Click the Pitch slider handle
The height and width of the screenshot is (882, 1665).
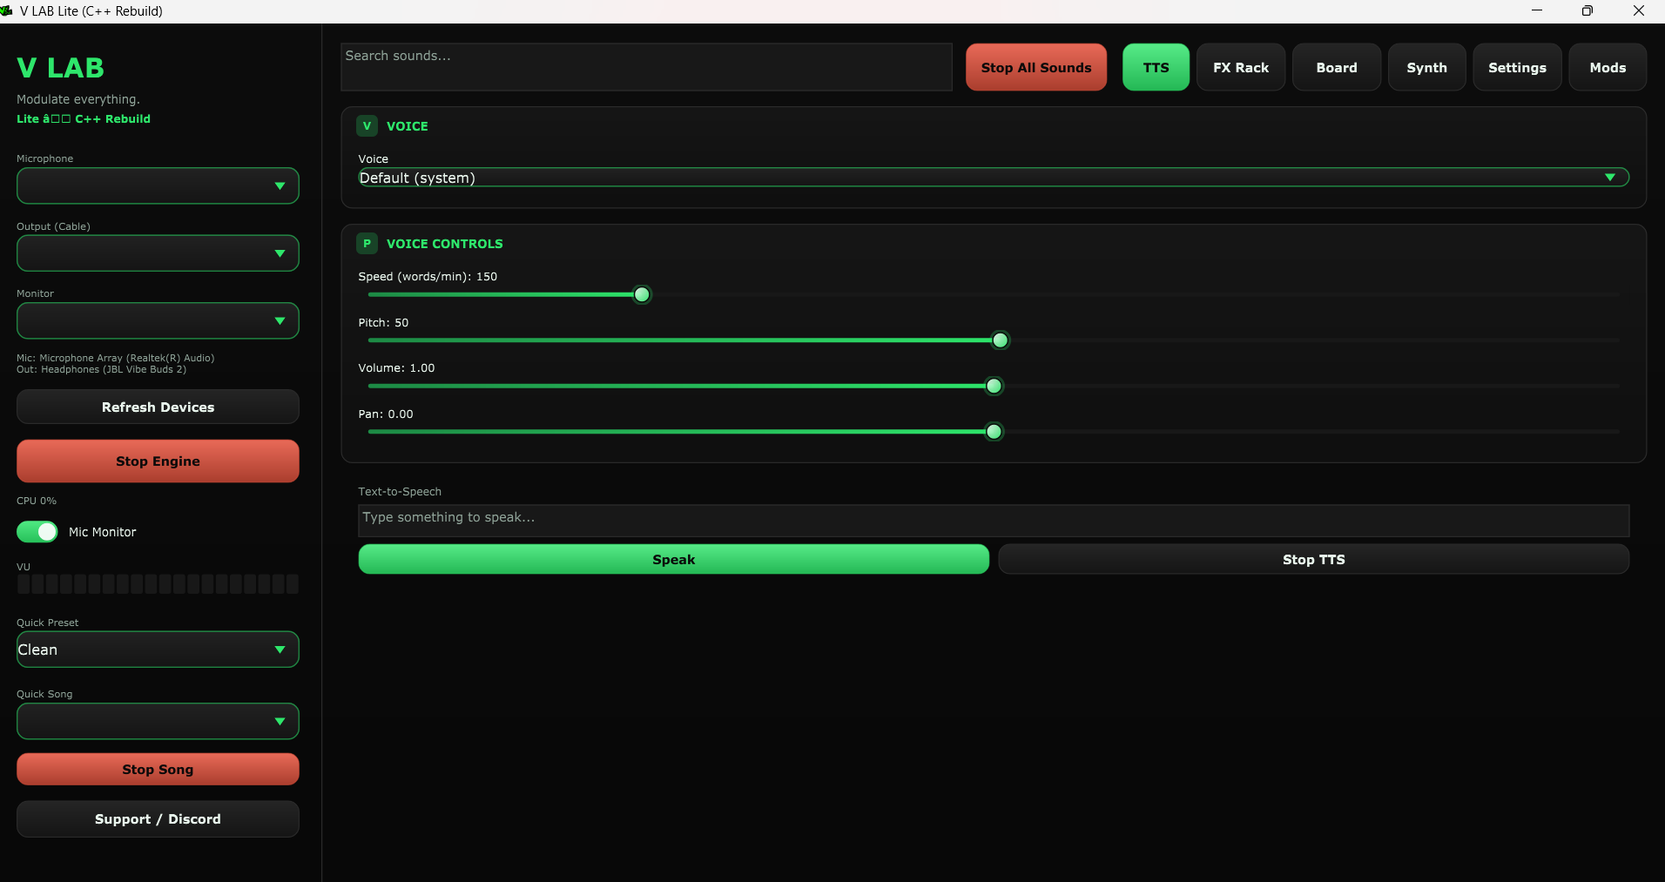tap(1001, 340)
